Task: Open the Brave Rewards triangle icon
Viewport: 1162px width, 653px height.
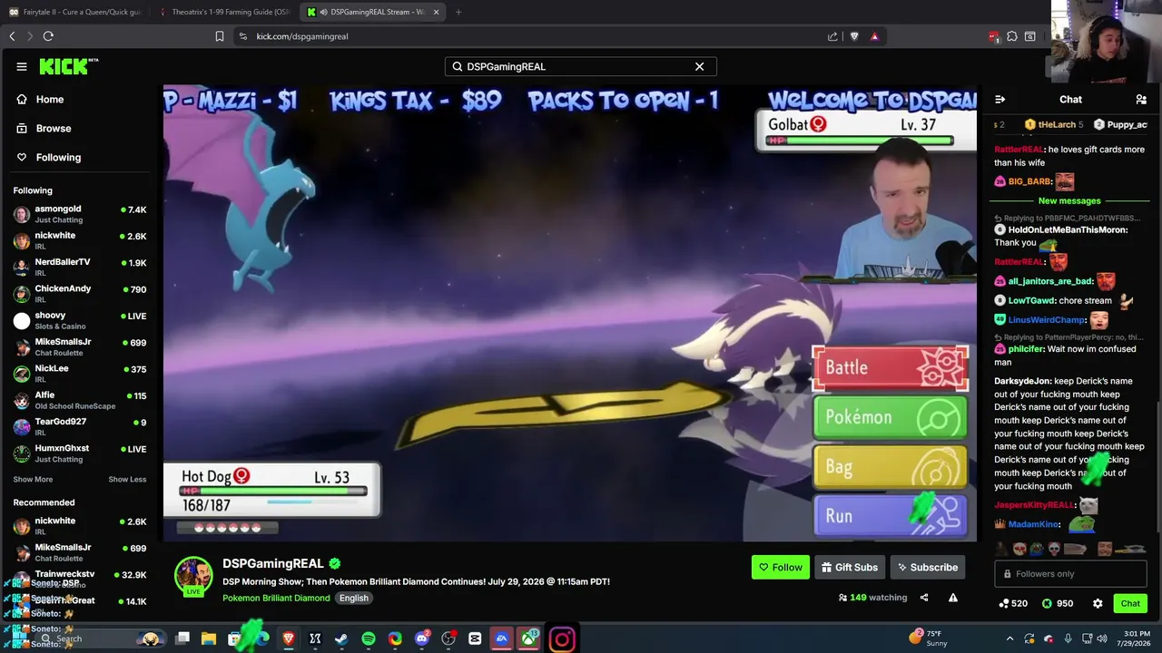Action: tap(874, 36)
